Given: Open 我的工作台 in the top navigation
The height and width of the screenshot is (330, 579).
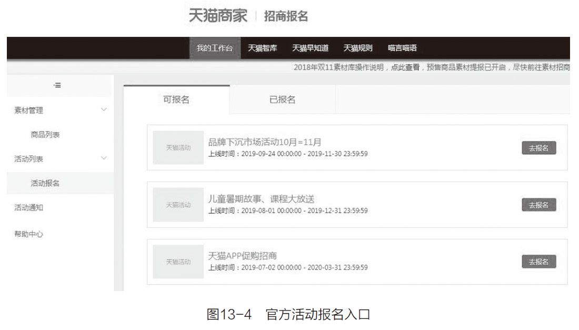Looking at the screenshot, I should tap(215, 48).
